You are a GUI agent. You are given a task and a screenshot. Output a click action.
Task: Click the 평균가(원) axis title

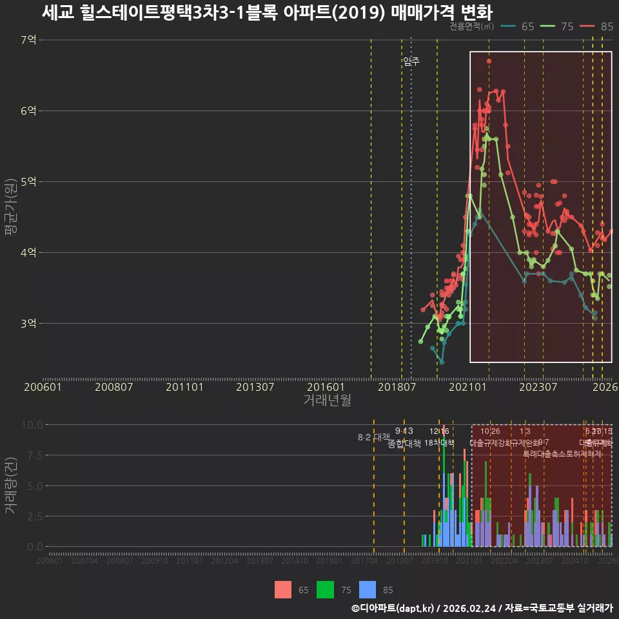[11, 207]
